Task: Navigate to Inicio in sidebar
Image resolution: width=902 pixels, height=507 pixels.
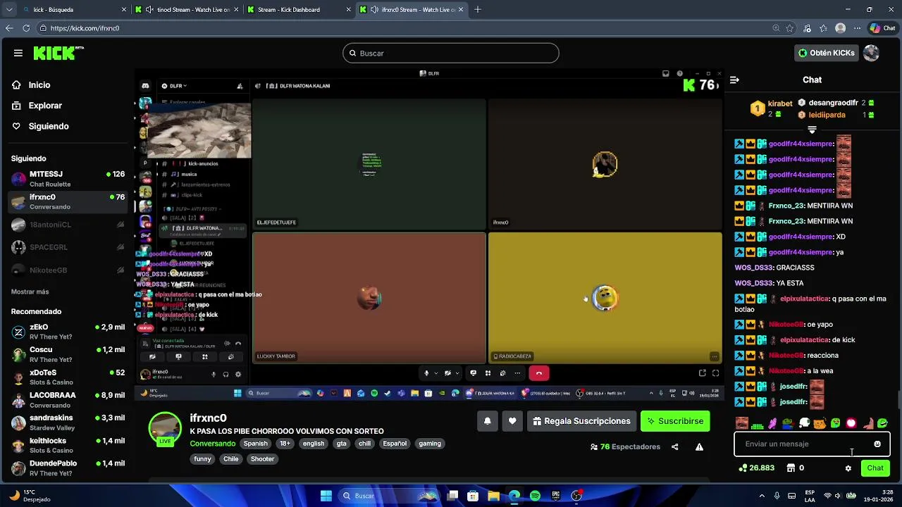Action: [39, 84]
